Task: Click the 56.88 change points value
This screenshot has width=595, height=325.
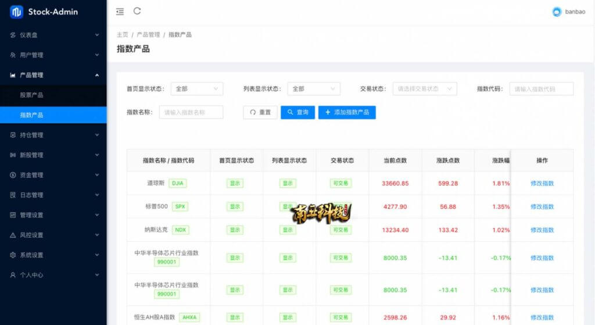Action: point(448,207)
